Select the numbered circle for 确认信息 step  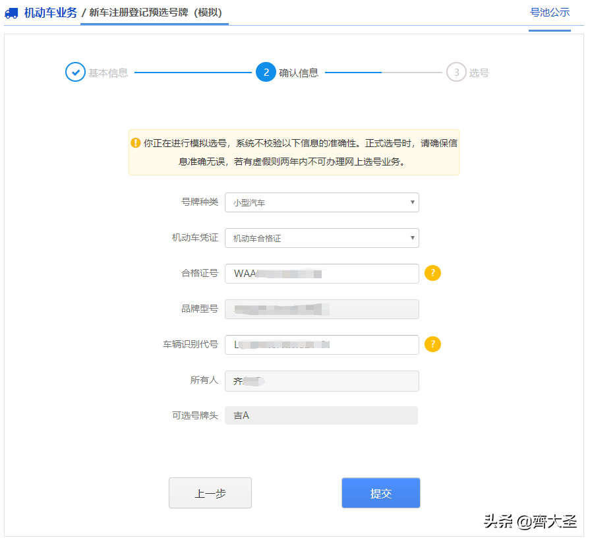[266, 72]
